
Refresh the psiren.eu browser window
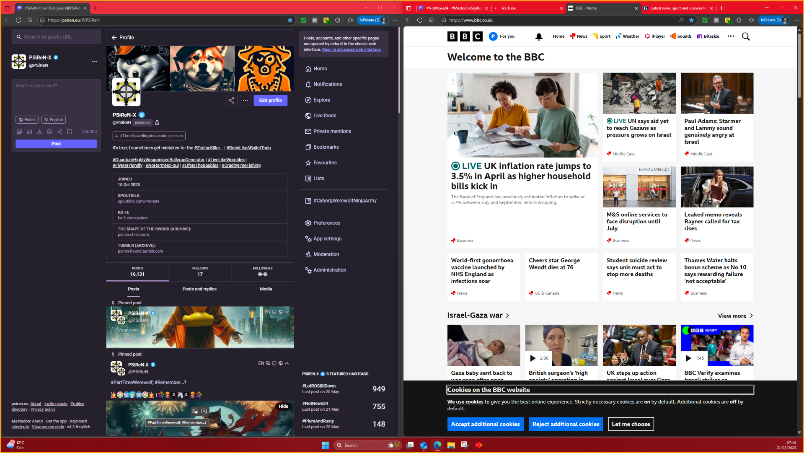click(x=18, y=20)
